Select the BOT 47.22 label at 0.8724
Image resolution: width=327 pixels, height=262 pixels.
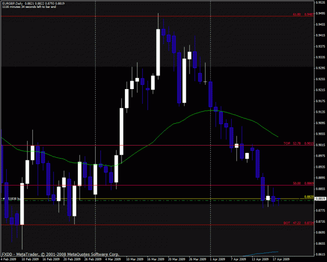[x=298, y=223]
